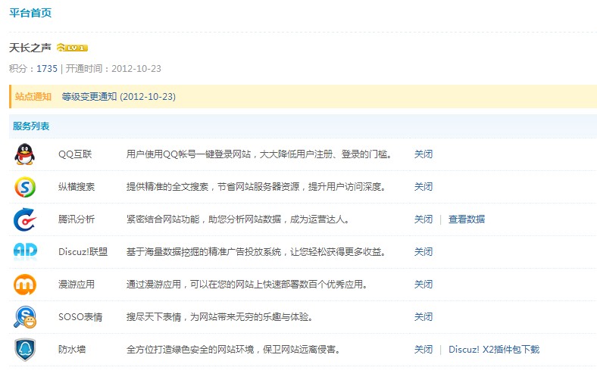Close the Discuz!联盟 service
Image resolution: width=597 pixels, height=389 pixels.
(424, 252)
